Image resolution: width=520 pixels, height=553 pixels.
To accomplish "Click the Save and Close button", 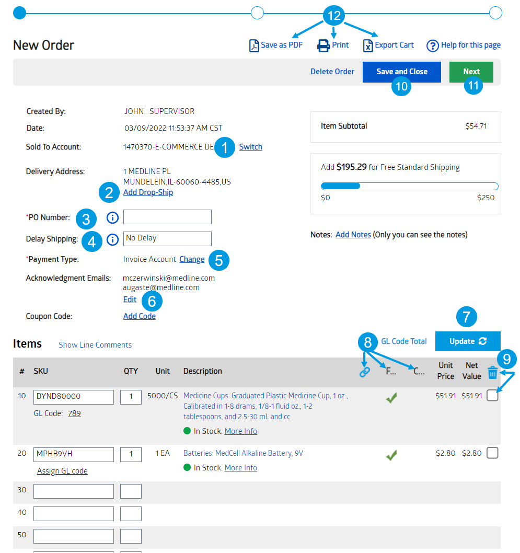I will [401, 72].
